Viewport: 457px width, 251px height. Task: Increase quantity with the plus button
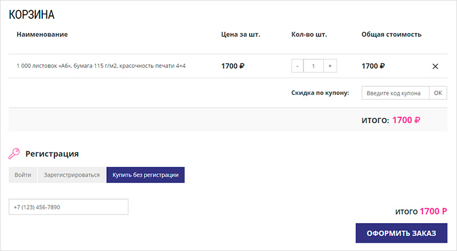[330, 66]
